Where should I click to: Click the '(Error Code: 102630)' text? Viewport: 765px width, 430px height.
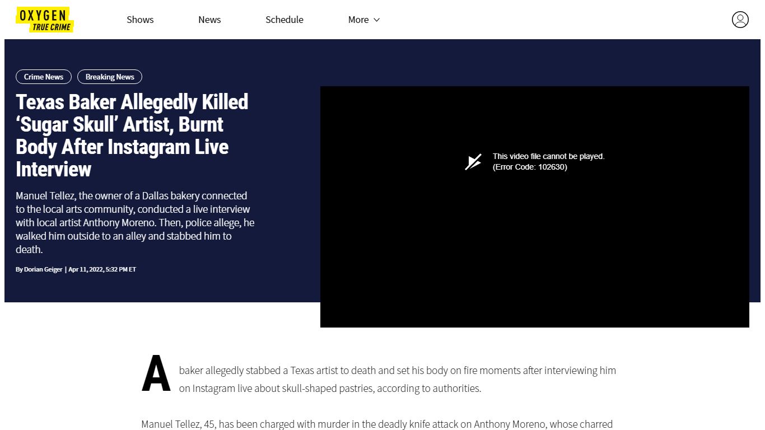click(x=530, y=167)
